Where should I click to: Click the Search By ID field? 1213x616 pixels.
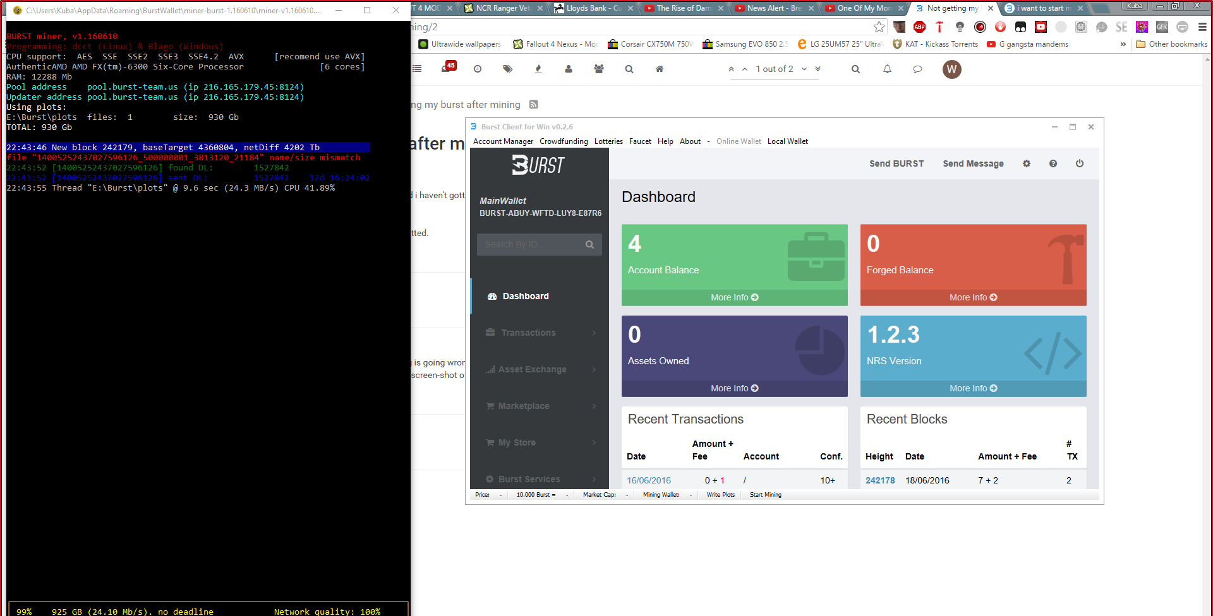[531, 244]
